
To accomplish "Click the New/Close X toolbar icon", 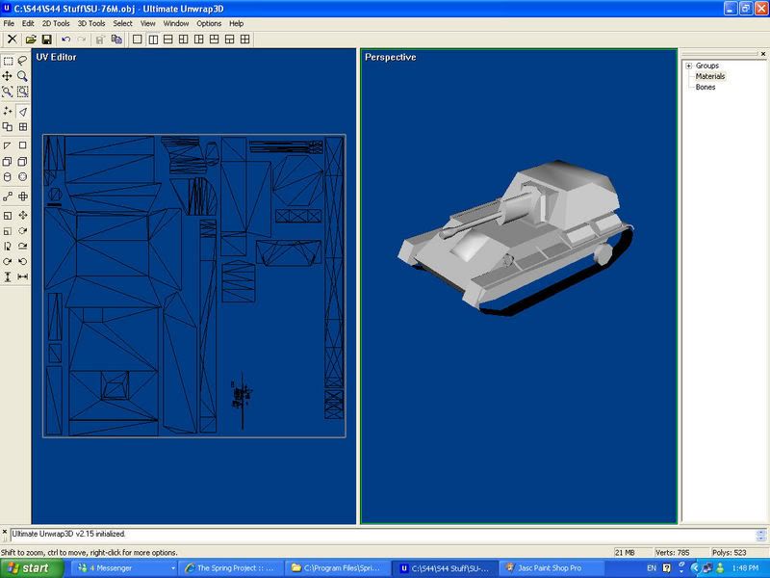I will pyautogui.click(x=13, y=39).
